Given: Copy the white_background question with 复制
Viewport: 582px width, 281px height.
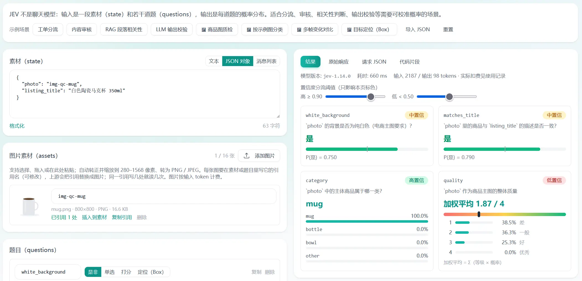Looking at the screenshot, I should [x=256, y=272].
